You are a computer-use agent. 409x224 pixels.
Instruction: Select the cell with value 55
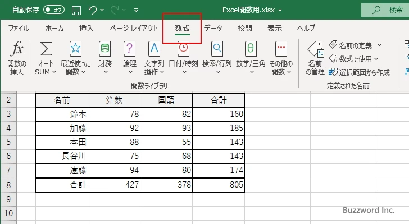[166, 142]
